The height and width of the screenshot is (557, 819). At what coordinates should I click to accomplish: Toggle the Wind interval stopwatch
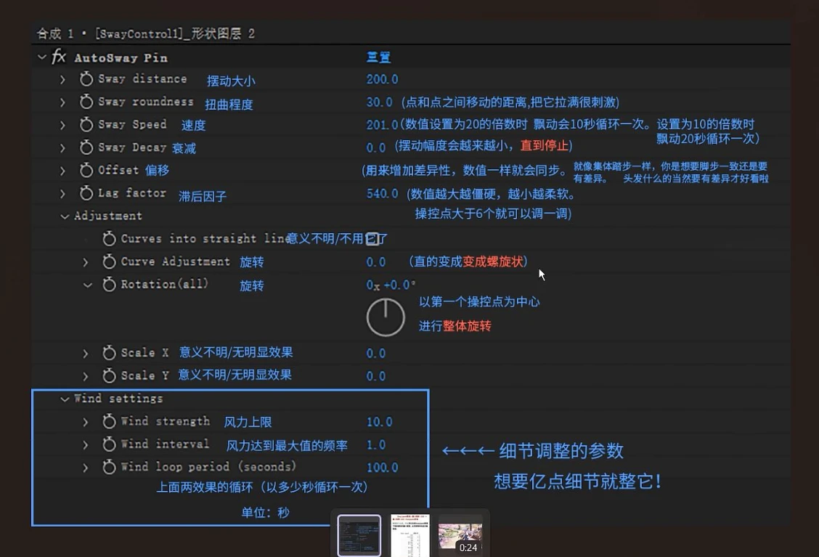(109, 444)
